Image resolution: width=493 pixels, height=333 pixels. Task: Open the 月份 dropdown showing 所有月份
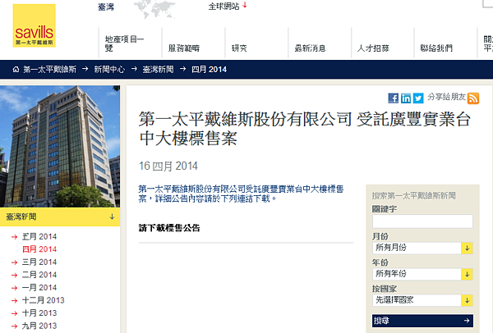pos(422,248)
